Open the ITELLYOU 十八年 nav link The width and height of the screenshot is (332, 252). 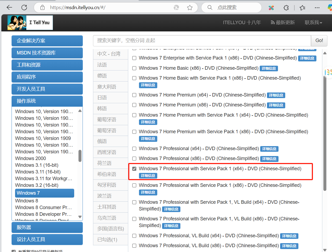pyautogui.click(x=242, y=23)
